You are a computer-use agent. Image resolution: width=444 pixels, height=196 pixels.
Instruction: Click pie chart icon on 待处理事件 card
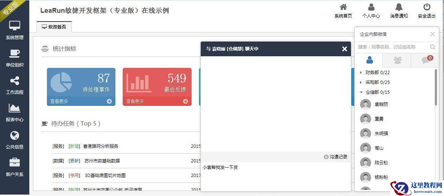click(61, 82)
